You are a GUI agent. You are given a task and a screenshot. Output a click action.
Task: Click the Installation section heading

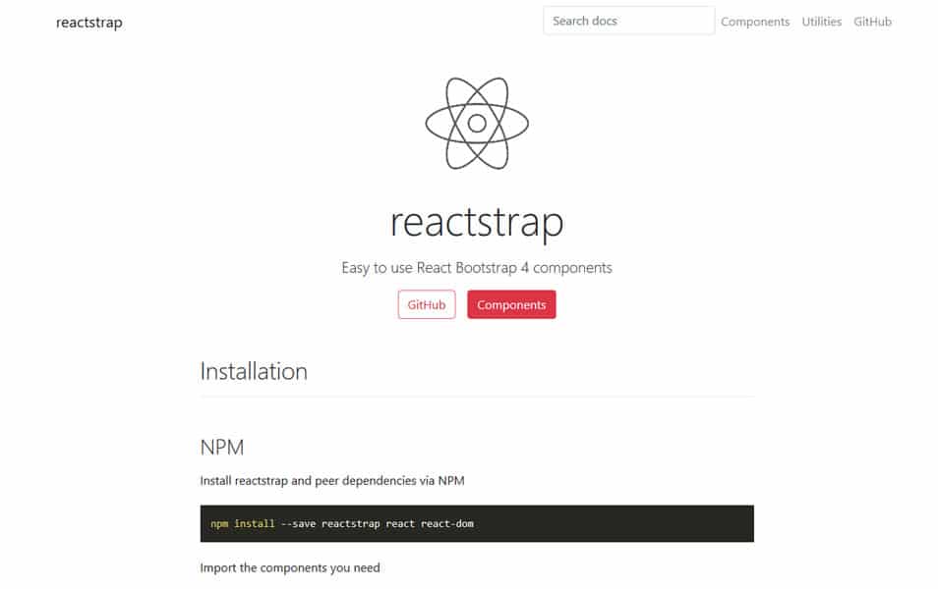[x=254, y=371]
